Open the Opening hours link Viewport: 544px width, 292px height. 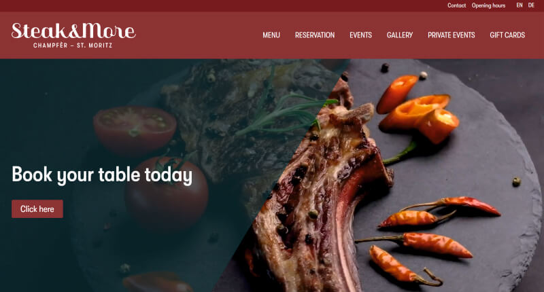488,5
